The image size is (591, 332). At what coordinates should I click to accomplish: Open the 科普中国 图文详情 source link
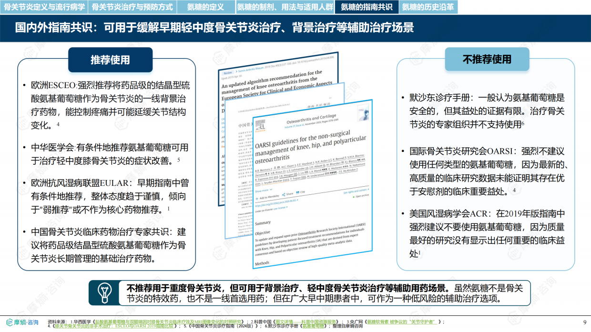pos(305,322)
